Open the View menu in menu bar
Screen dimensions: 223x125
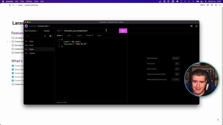pos(22,1)
